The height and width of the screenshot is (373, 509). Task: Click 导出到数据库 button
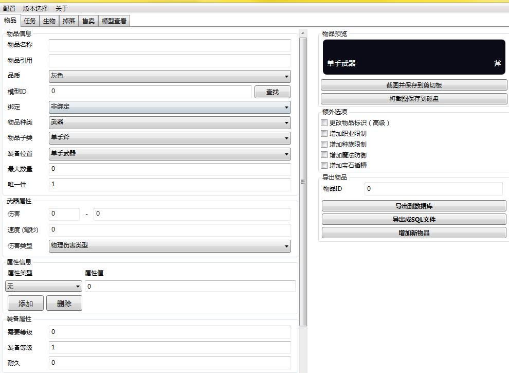tap(414, 206)
